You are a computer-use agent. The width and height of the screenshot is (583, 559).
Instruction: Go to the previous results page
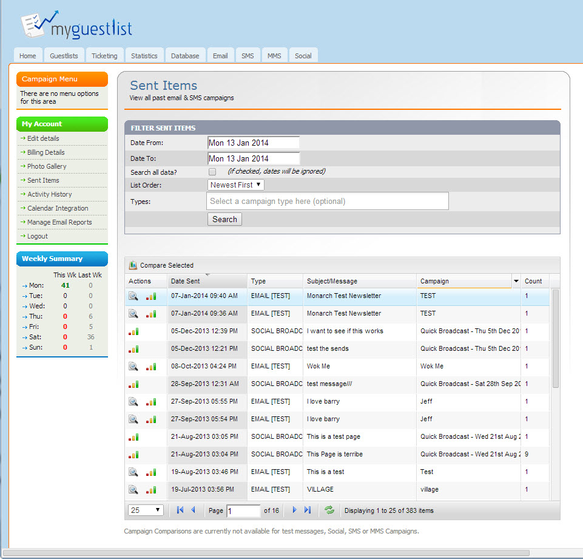click(194, 510)
